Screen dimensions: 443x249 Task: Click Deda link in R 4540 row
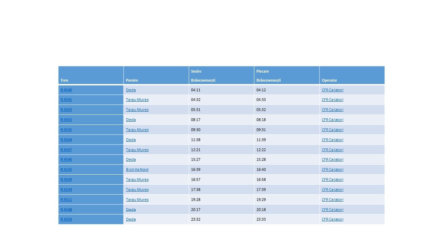[131, 90]
